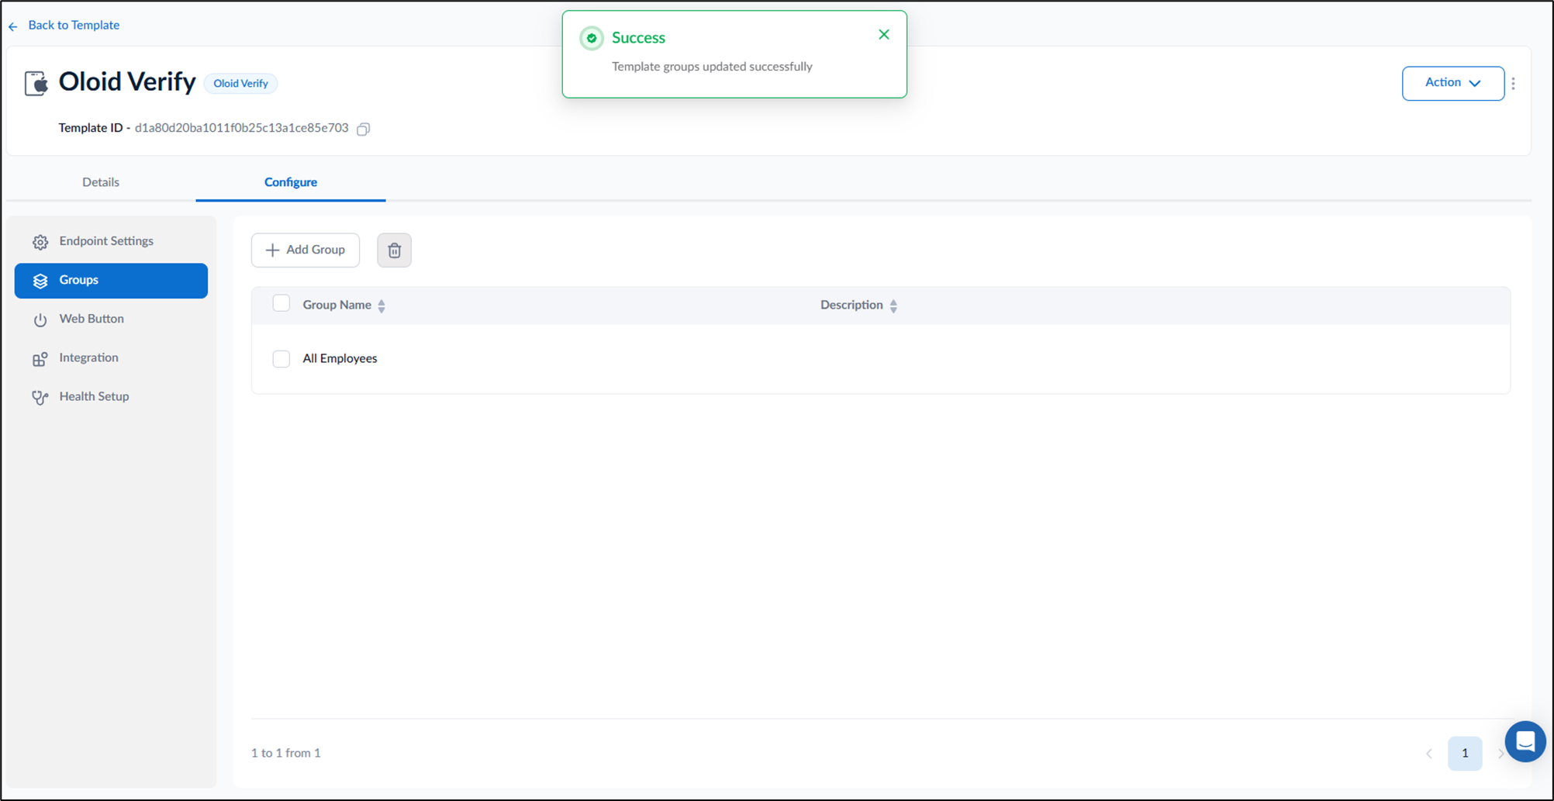Go to previous page chevron
This screenshot has width=1554, height=801.
pos(1428,754)
